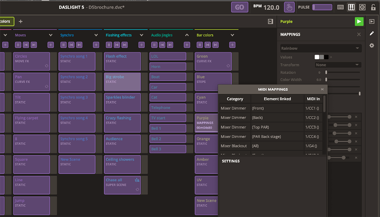Pause the Moves group
Viewport: 380px width, 217px height.
[x=18, y=45]
